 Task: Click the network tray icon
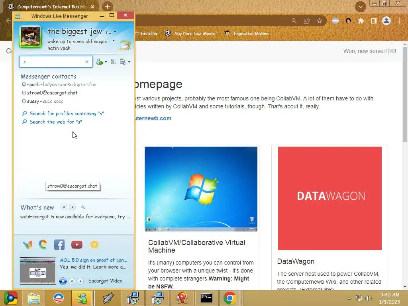click(x=359, y=298)
